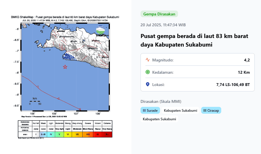Viewport: 261px width, 154px height.
Task: Click the Serang city label on map
Action: coord(61,31)
